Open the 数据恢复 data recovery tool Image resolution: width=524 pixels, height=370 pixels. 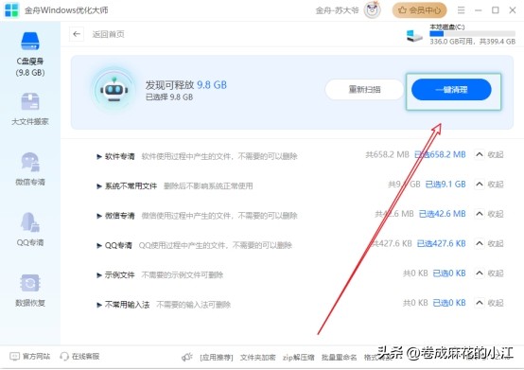coord(30,291)
